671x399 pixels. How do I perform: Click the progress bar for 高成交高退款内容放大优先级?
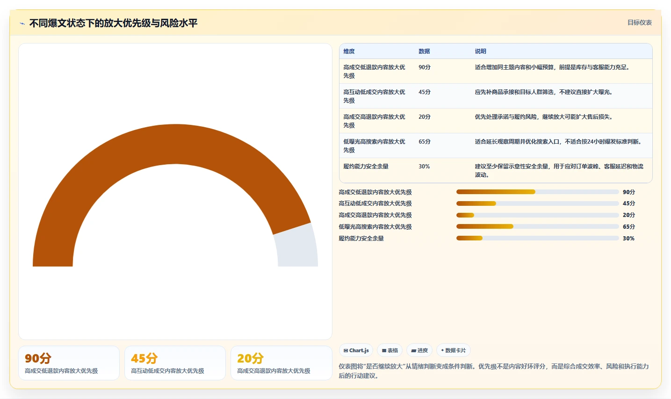point(537,215)
